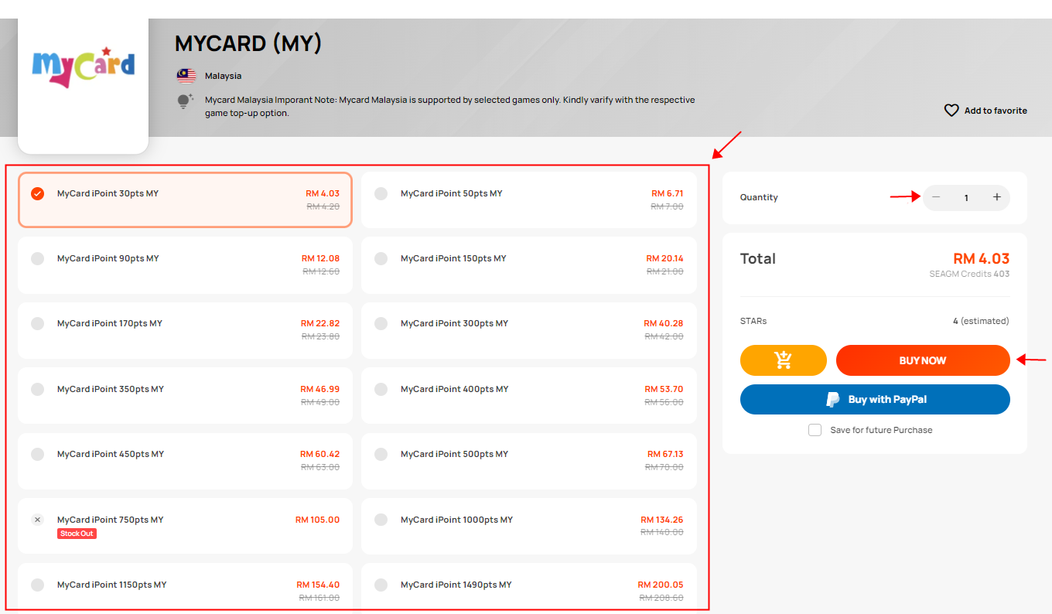Screen dimensions: 1052x614
Task: Select MyCard iPoint 1490pts MY option
Action: pos(528,588)
